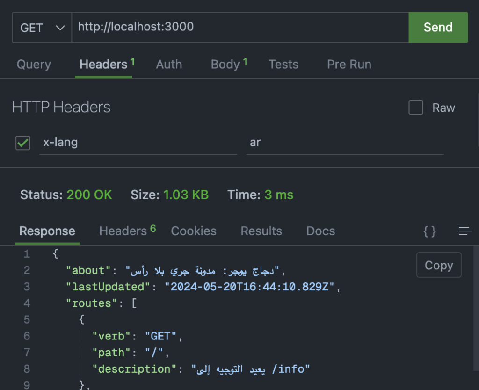479x390 pixels.
Task: Select the Body request tab
Action: pyautogui.click(x=225, y=64)
